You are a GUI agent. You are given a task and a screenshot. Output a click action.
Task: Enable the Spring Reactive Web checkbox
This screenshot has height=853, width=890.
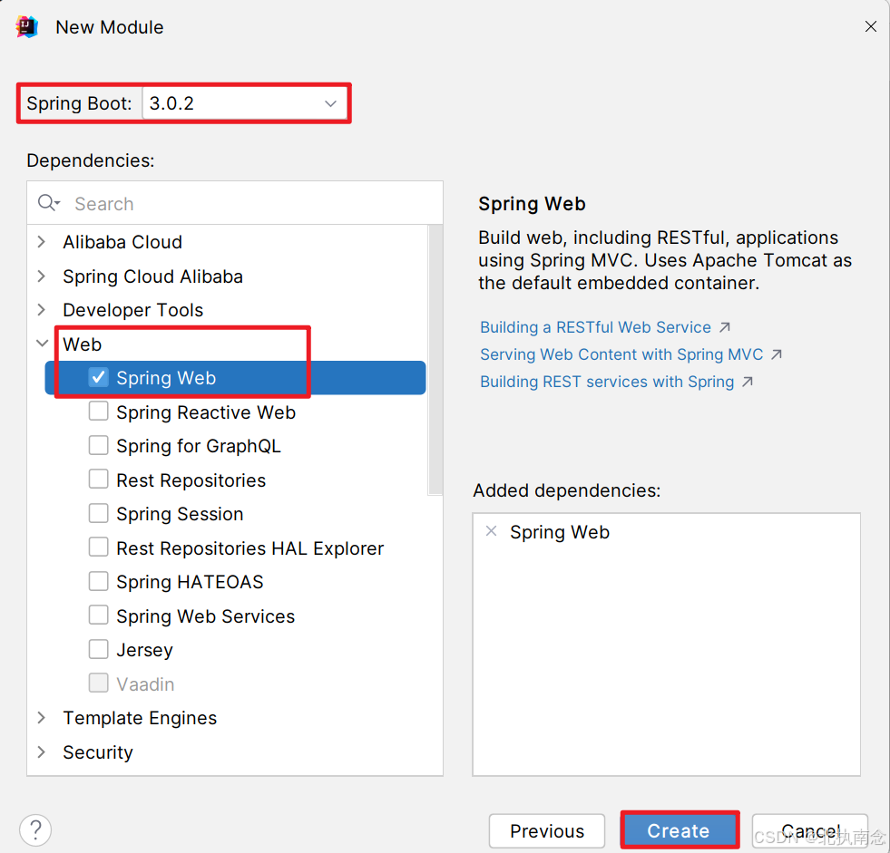[x=98, y=412]
